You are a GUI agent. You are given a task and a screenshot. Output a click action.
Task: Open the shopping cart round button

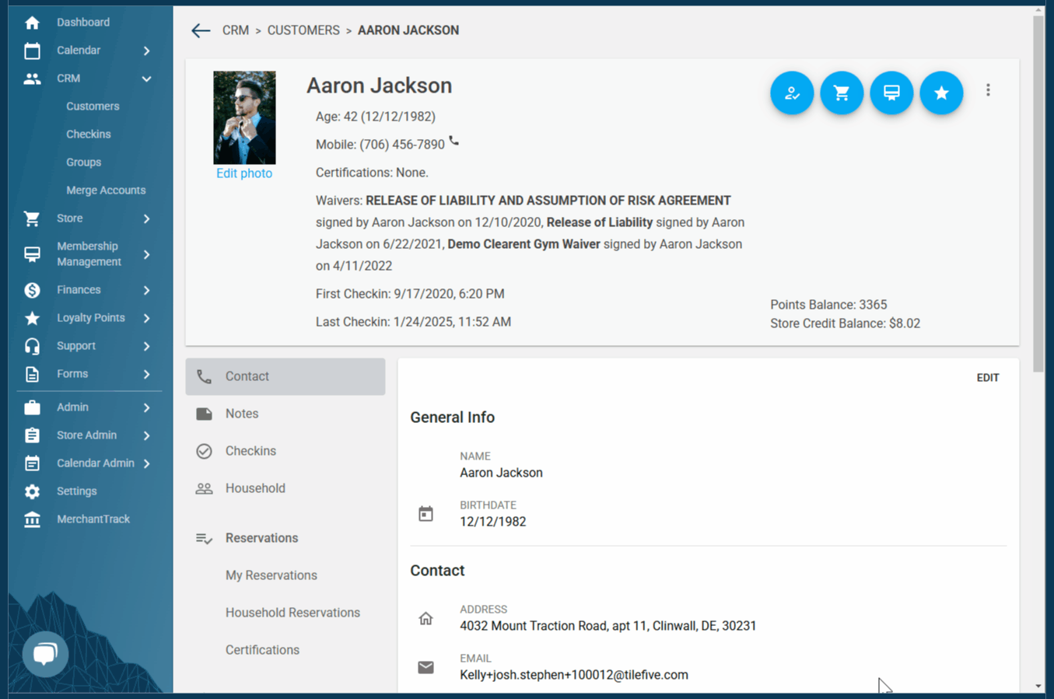click(x=842, y=93)
